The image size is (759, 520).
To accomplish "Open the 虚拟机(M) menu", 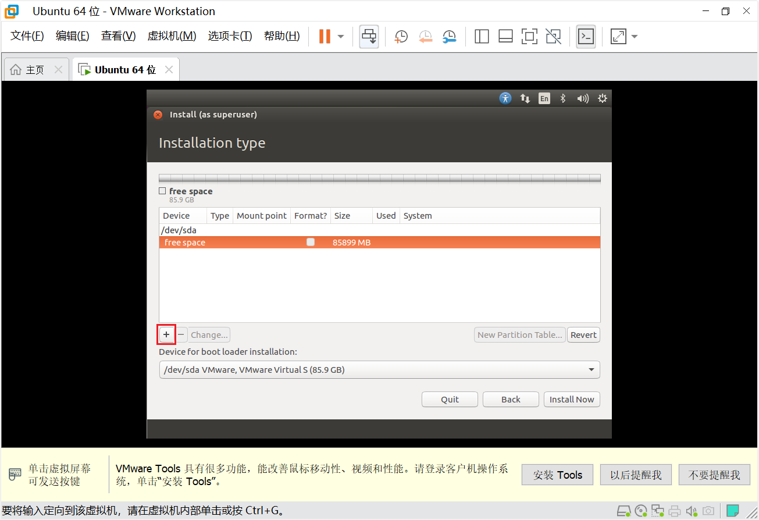I will pyautogui.click(x=172, y=36).
